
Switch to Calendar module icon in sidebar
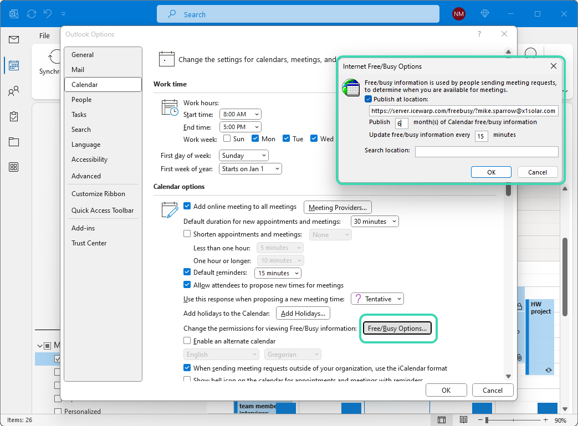pos(14,65)
